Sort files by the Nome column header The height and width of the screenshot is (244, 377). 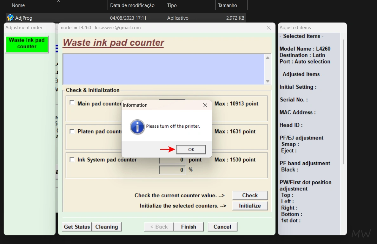tap(18, 5)
